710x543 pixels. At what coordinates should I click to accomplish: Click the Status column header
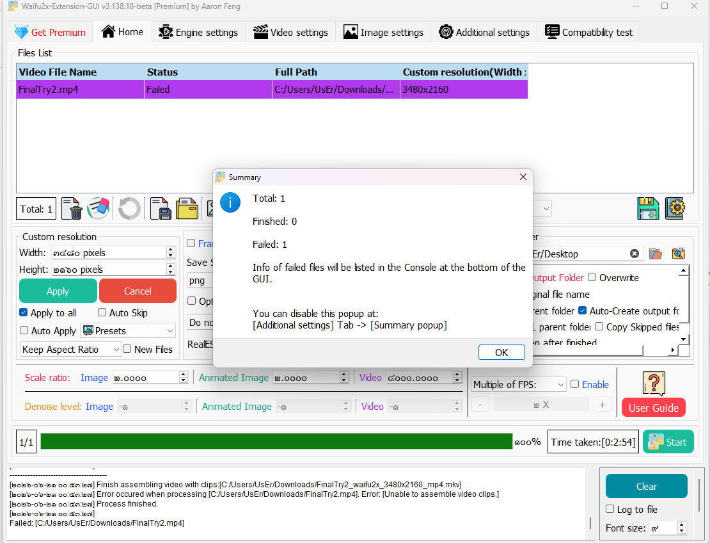(x=208, y=72)
